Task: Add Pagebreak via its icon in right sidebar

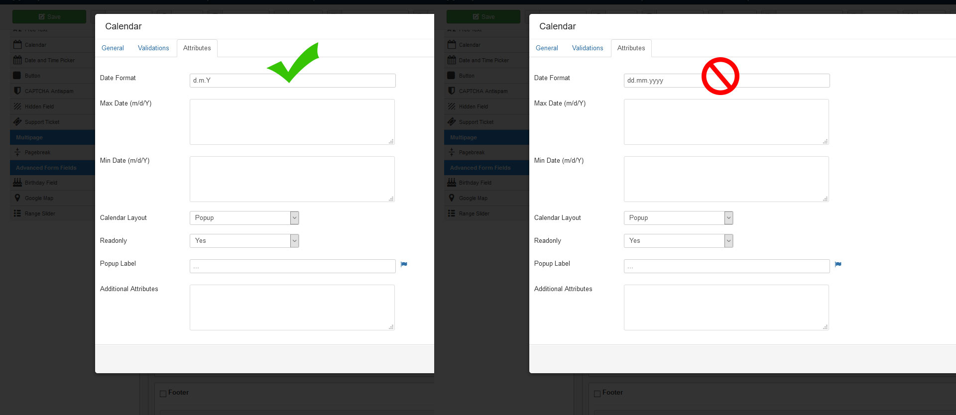Action: pos(452,152)
